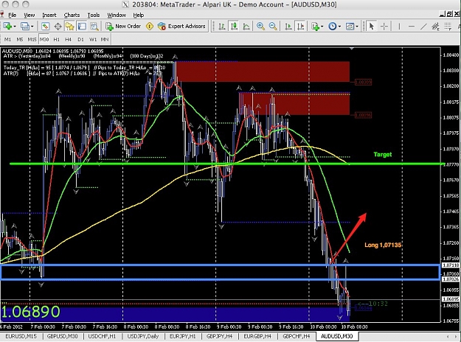The height and width of the screenshot is (342, 461).
Task: Toggle Auto Scroll chart icon
Action: pyautogui.click(x=288, y=27)
